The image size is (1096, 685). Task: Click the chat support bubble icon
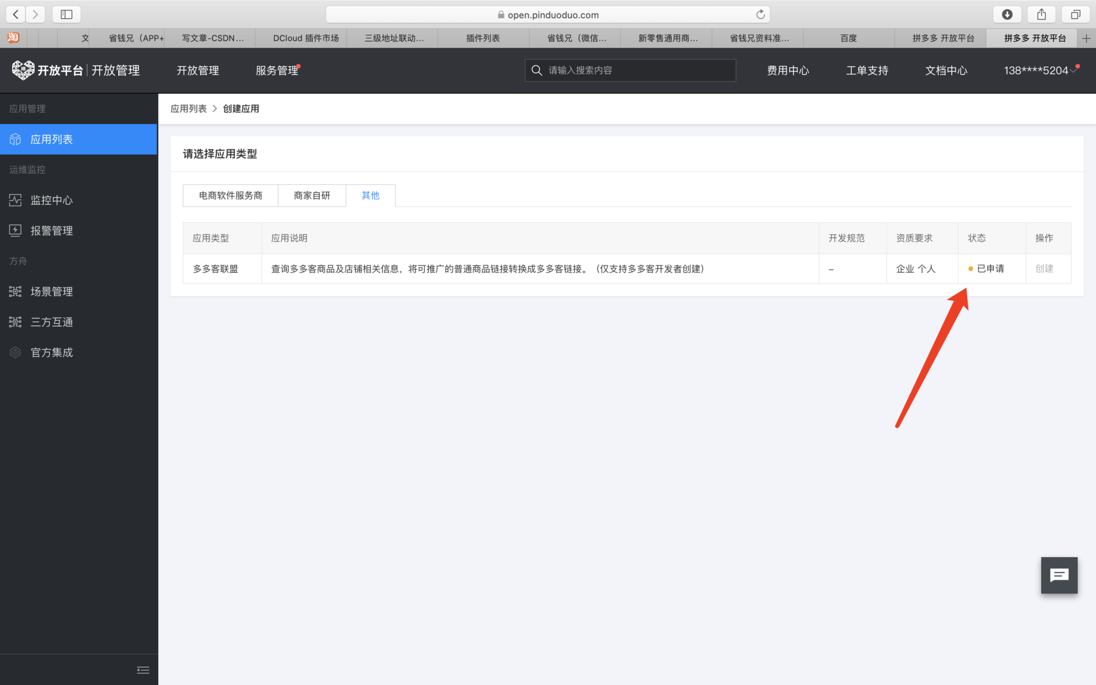pos(1059,575)
